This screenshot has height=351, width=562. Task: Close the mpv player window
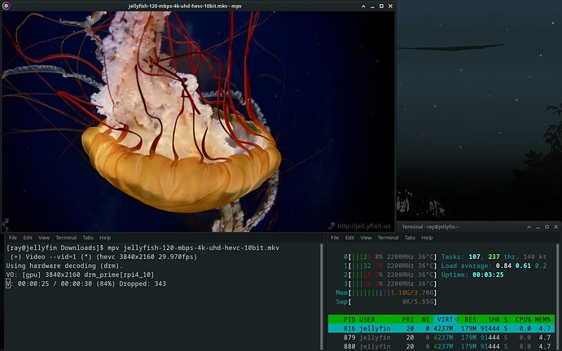click(391, 6)
